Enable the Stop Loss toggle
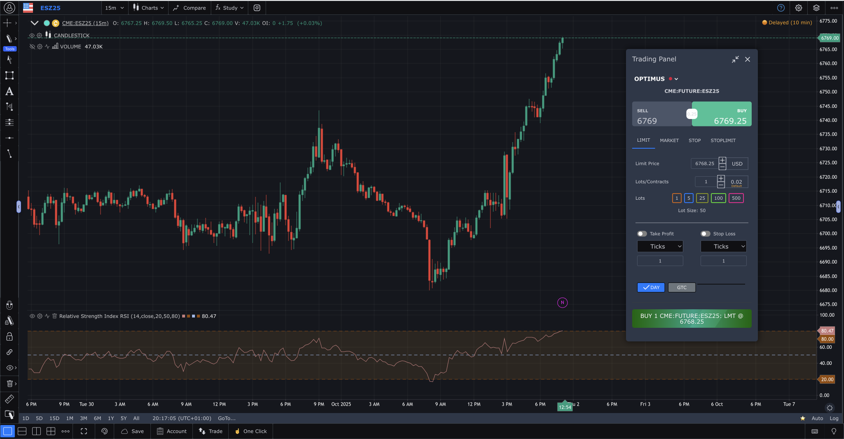The height and width of the screenshot is (439, 844). [705, 234]
